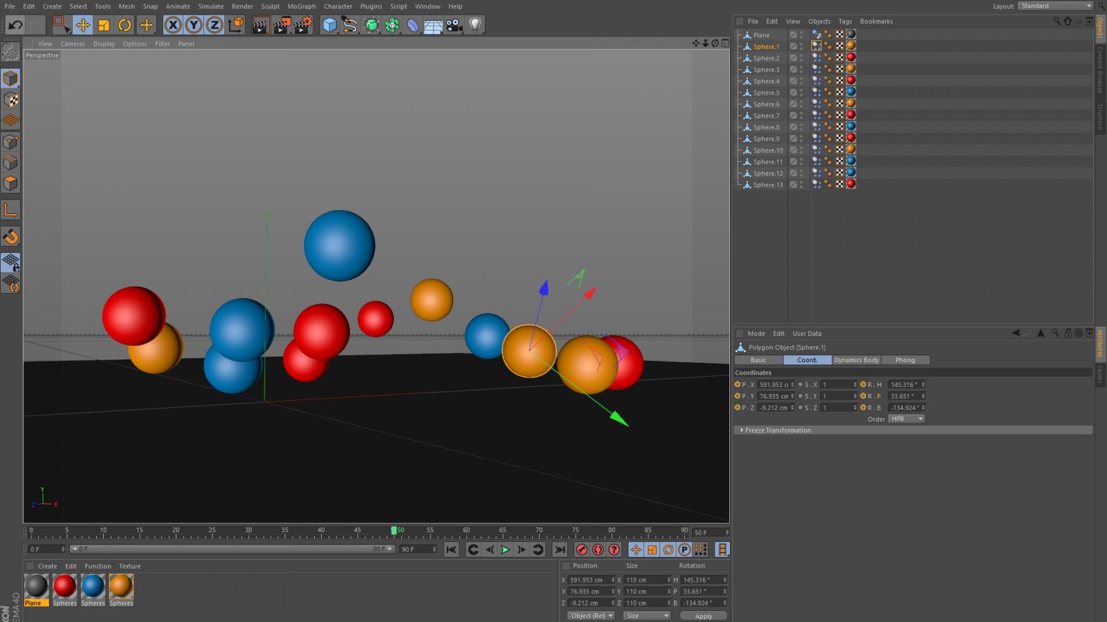Click the Add Light object icon
Screen dimensions: 1107x622
pos(475,26)
